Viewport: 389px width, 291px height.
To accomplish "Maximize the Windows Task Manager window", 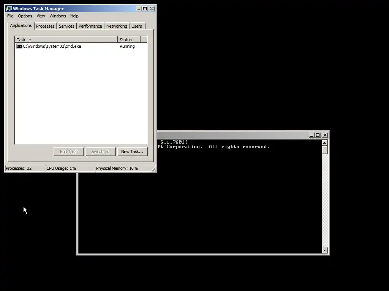I will (x=145, y=9).
